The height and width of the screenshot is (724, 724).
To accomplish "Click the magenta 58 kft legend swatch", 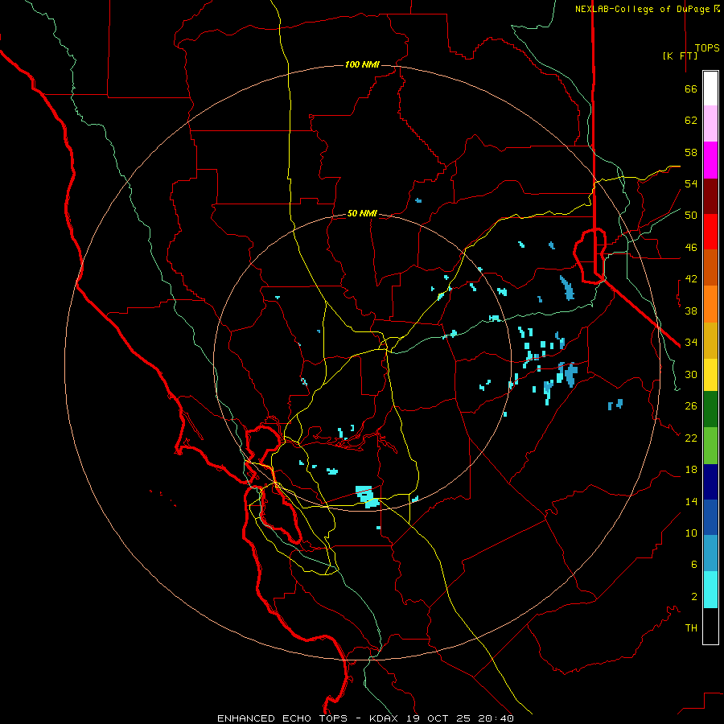I will (710, 160).
